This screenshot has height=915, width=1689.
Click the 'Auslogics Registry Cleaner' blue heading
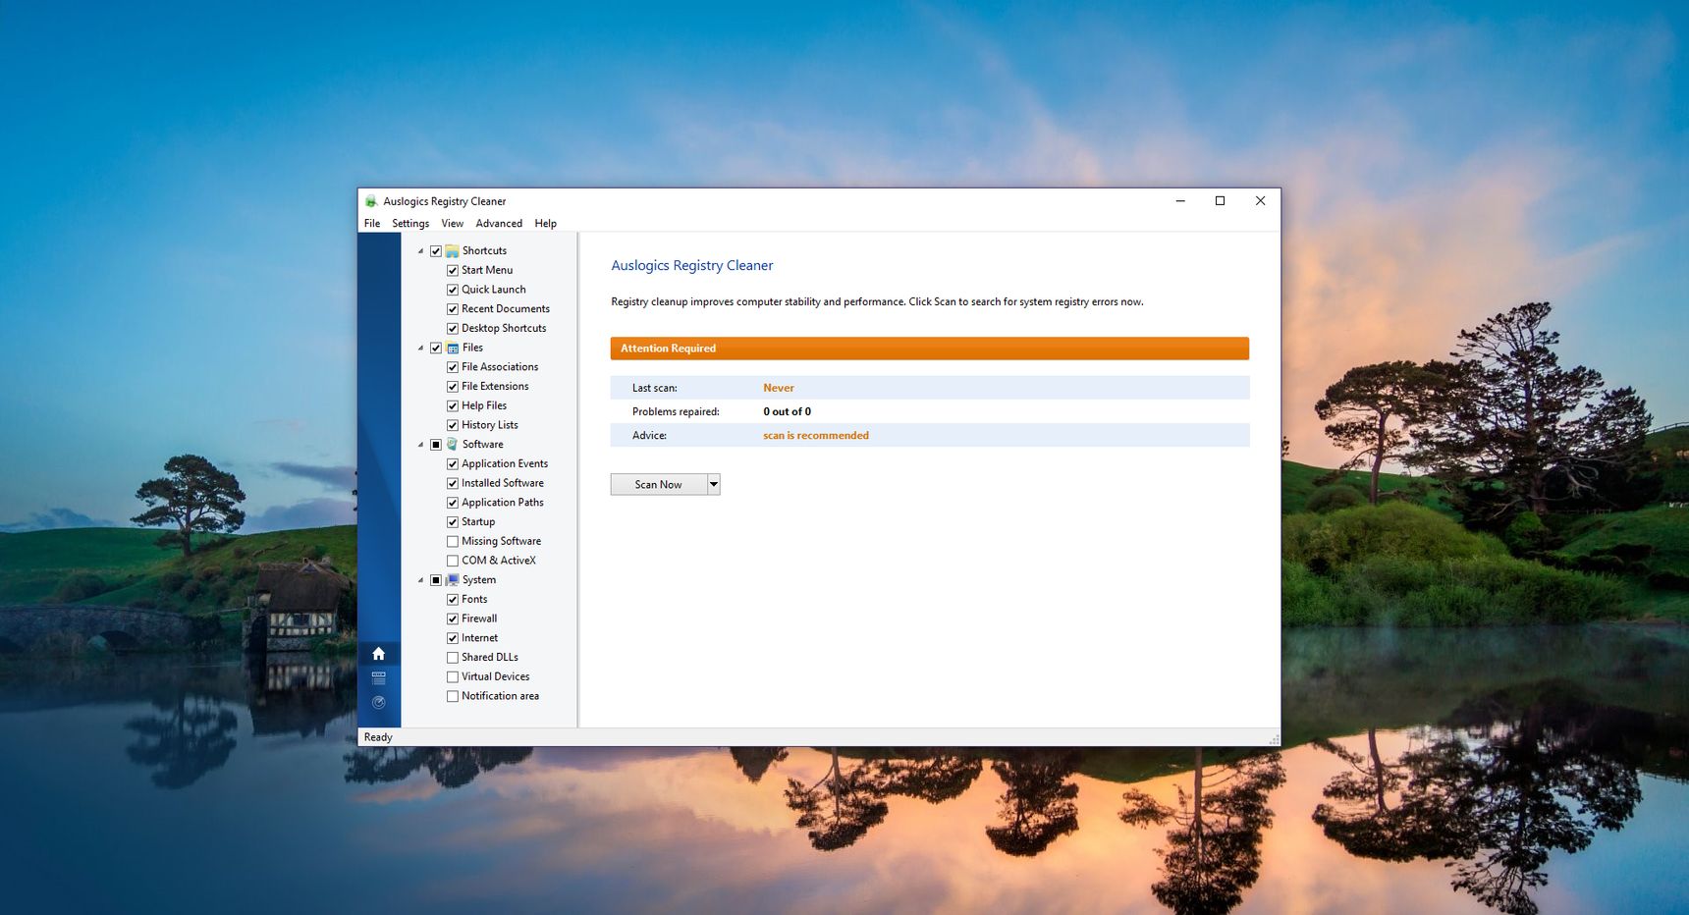692,266
